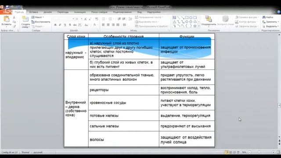
Task: Open Replace (Заменить) dropdown
Action: click(x=270, y=22)
